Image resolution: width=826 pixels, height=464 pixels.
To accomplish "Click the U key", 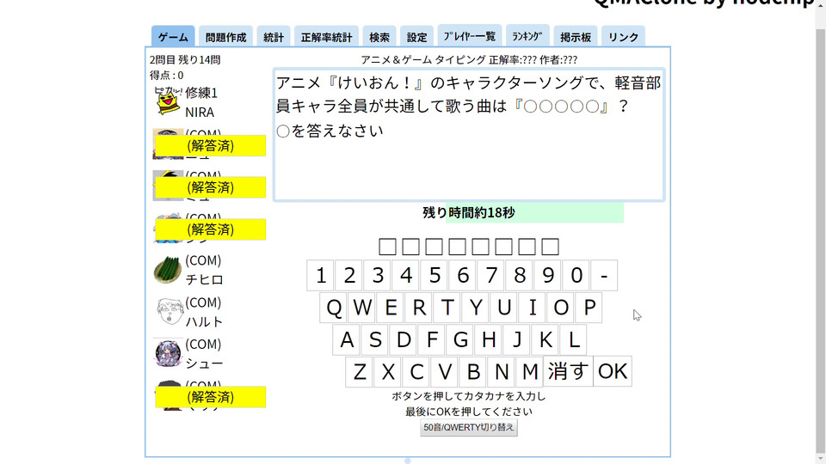I will click(x=505, y=308).
